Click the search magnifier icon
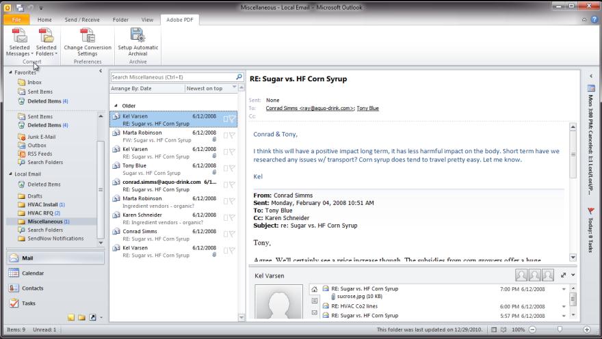 pyautogui.click(x=239, y=77)
